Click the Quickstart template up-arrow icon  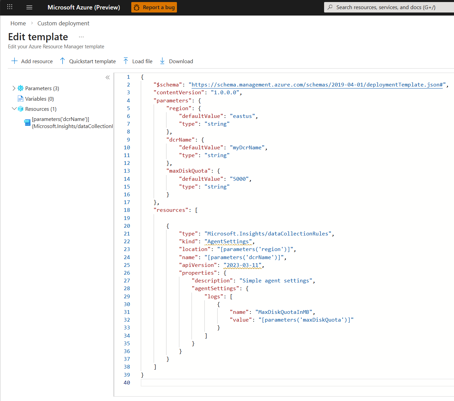[x=63, y=61]
